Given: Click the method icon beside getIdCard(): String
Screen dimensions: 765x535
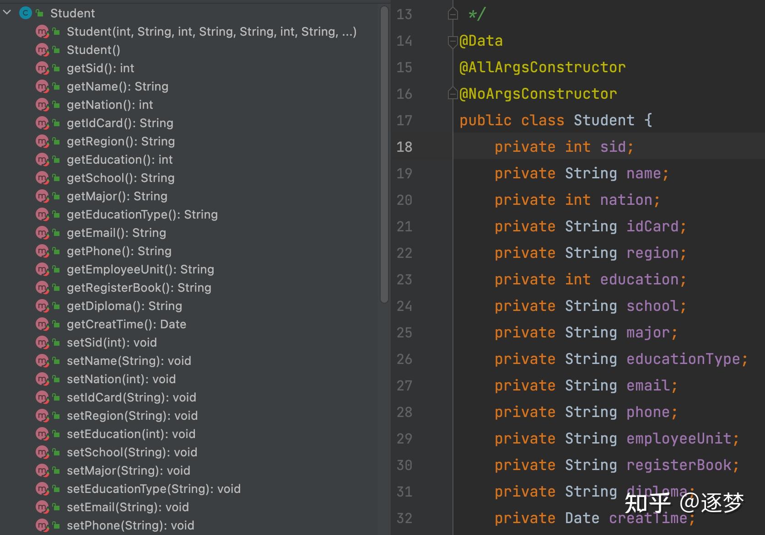Looking at the screenshot, I should tap(42, 123).
